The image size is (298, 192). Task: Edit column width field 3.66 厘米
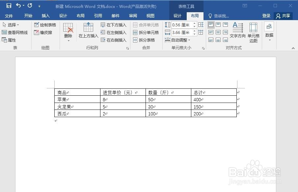(x=182, y=32)
